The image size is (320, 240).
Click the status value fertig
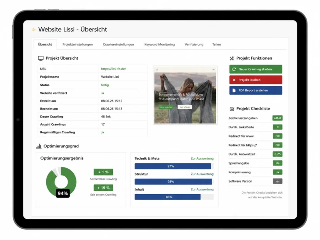[105, 85]
